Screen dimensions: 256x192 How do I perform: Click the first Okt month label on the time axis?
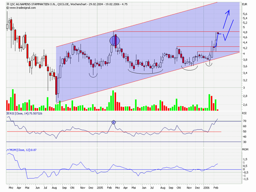click(x=72, y=188)
